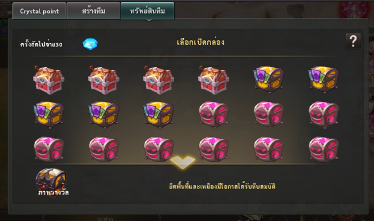Open the second red treasure chest
The width and height of the screenshot is (374, 221).
104,80
